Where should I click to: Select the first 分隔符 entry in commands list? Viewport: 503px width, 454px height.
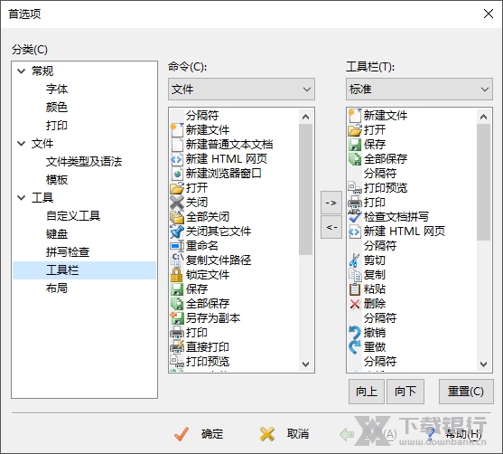click(202, 116)
